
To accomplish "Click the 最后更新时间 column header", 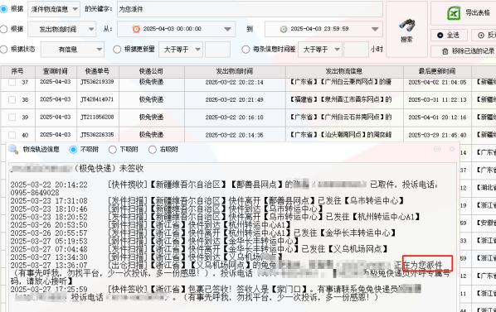I will (x=437, y=71).
